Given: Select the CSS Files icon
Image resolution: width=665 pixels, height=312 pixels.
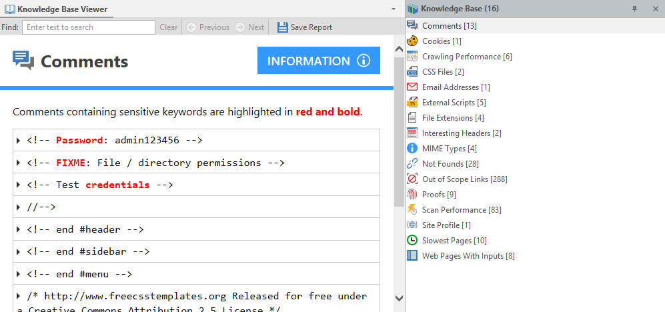Looking at the screenshot, I should pos(412,71).
